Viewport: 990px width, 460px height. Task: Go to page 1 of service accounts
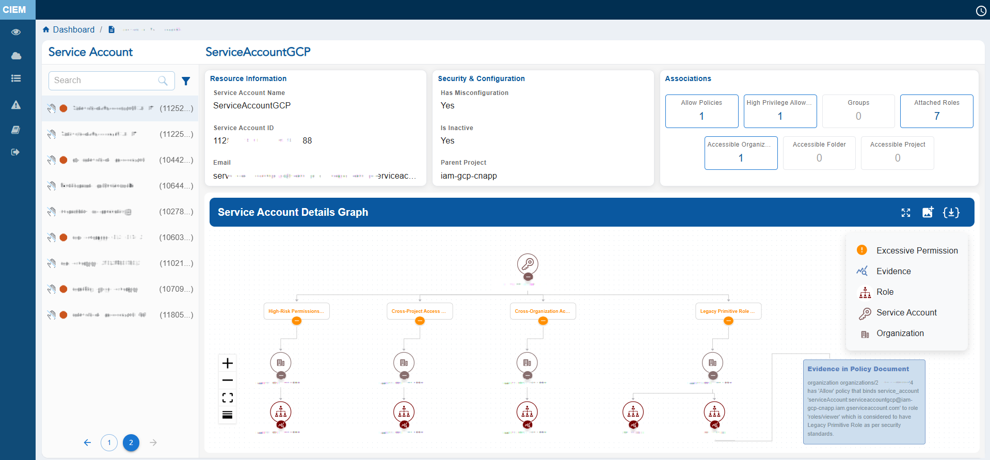pos(109,442)
